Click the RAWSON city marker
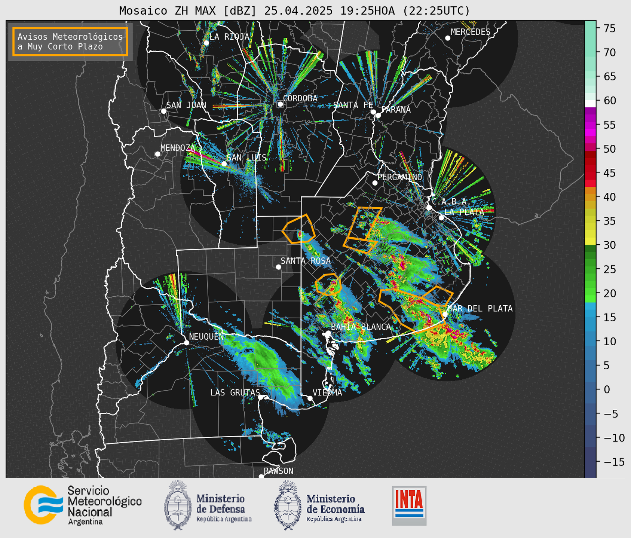The height and width of the screenshot is (538, 631). (261, 476)
